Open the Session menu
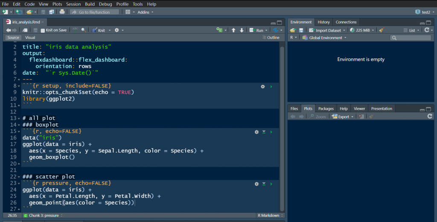 pyautogui.click(x=73, y=4)
